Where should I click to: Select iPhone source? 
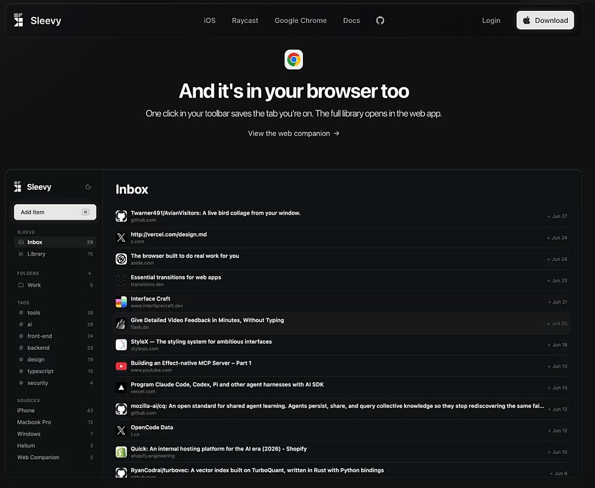click(x=55, y=410)
